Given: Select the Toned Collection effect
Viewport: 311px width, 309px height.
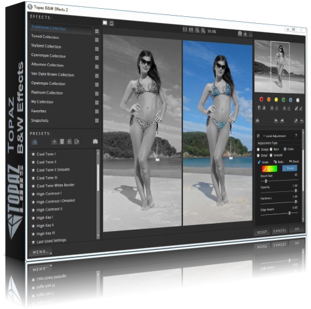Looking at the screenshot, I should coord(45,37).
